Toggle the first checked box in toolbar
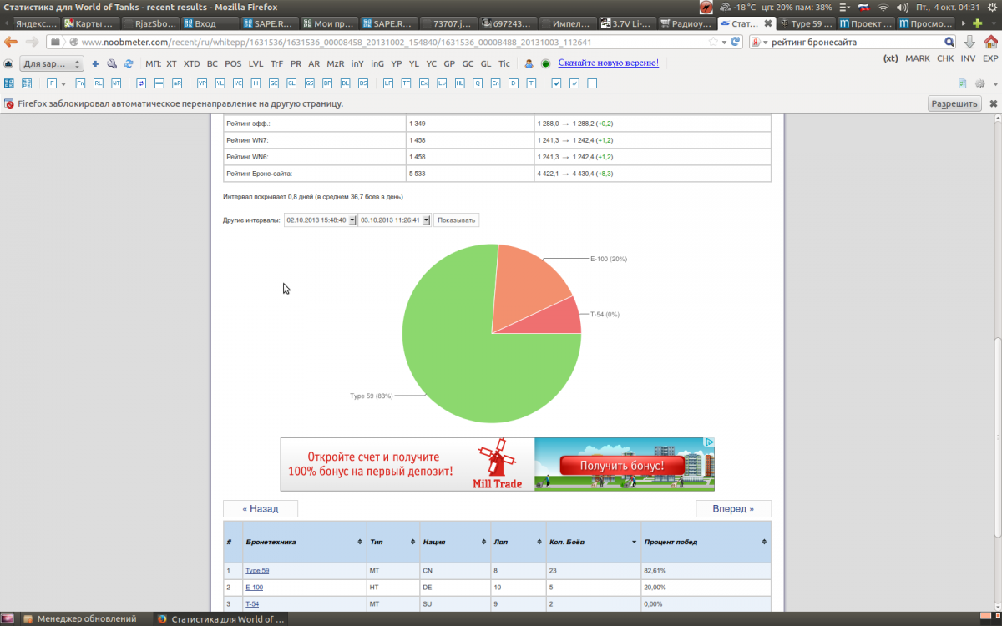Viewport: 1002px width, 626px height. (556, 83)
